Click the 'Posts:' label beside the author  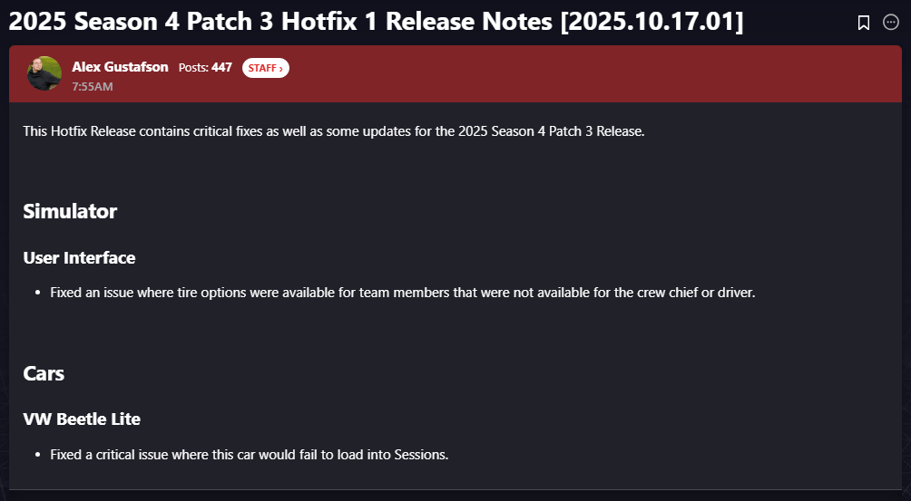193,68
